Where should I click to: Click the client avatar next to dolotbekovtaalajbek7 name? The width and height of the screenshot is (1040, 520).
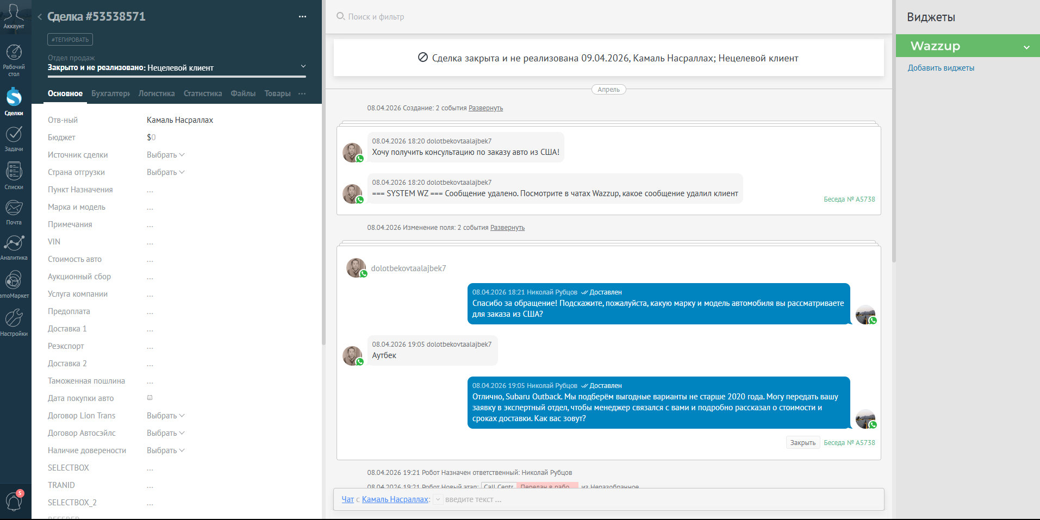coord(356,268)
